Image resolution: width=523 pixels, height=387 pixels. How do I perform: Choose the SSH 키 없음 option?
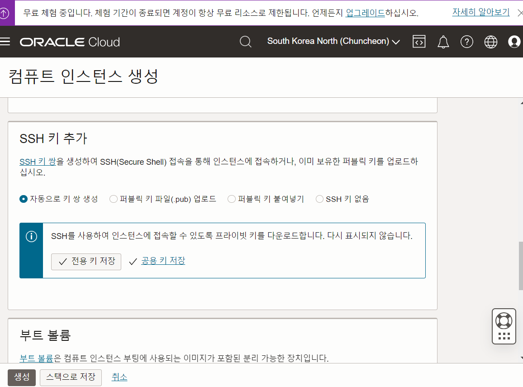coord(319,199)
